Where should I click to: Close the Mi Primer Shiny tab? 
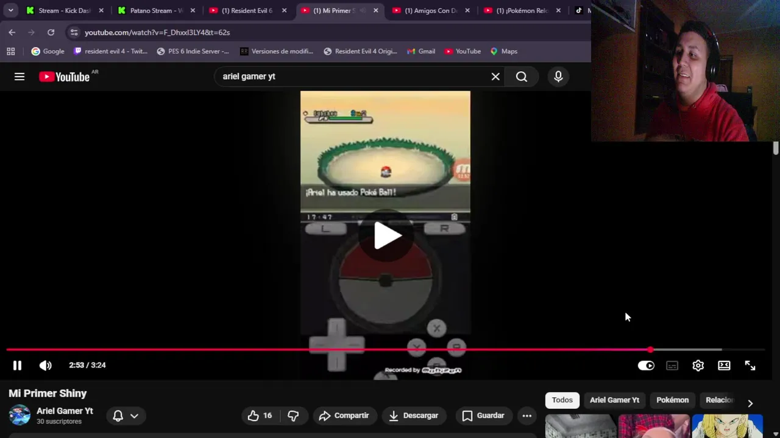[375, 10]
